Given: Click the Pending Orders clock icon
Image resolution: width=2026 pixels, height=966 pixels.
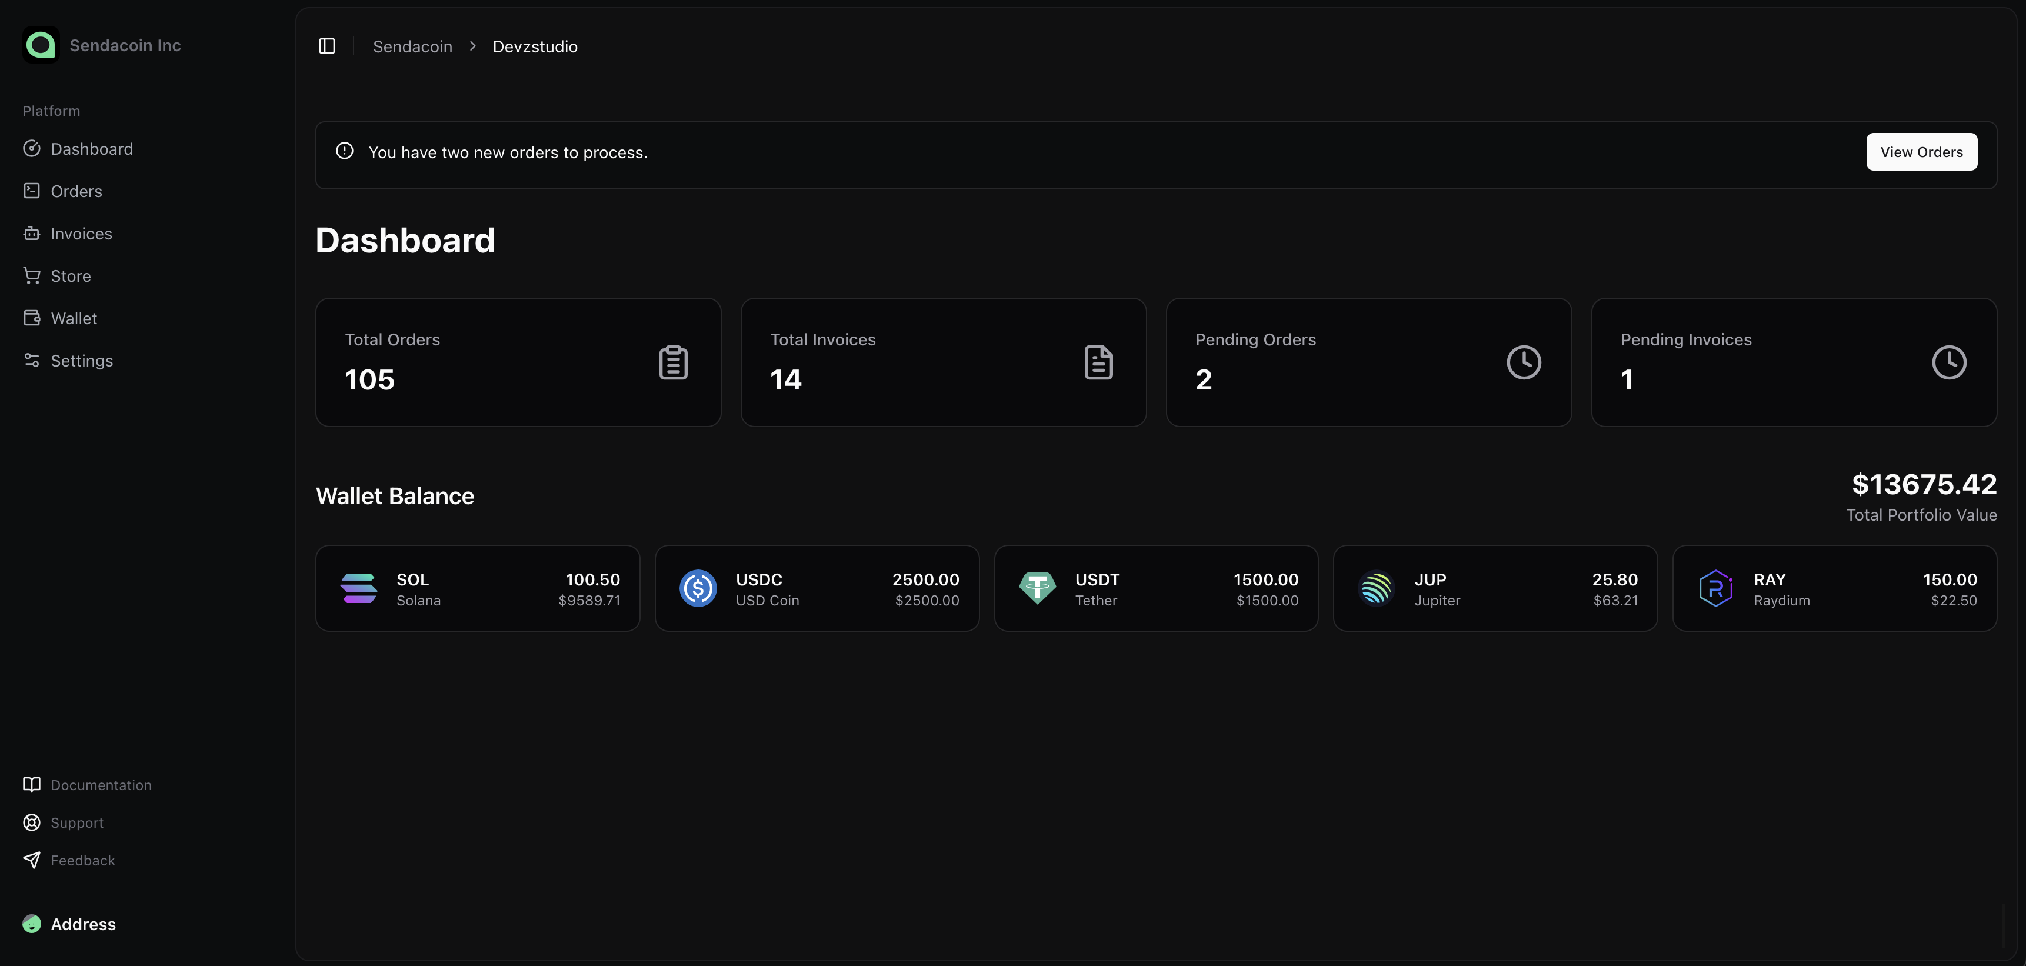Looking at the screenshot, I should click(x=1524, y=362).
